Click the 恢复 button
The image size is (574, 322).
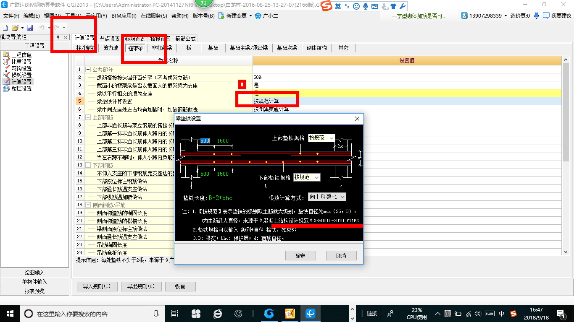[x=180, y=287]
